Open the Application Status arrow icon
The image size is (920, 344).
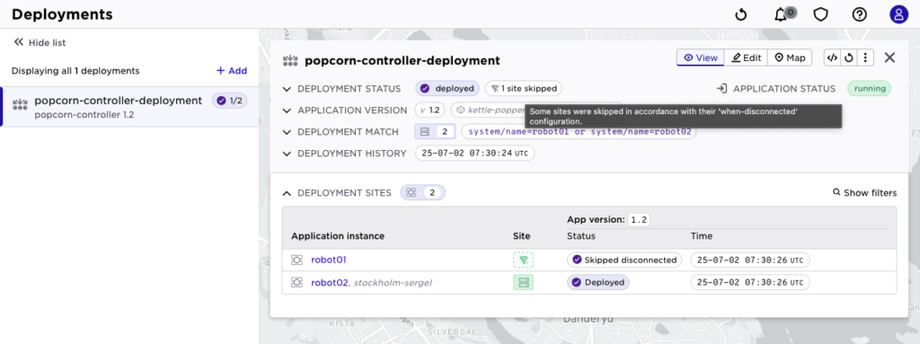pyautogui.click(x=721, y=89)
